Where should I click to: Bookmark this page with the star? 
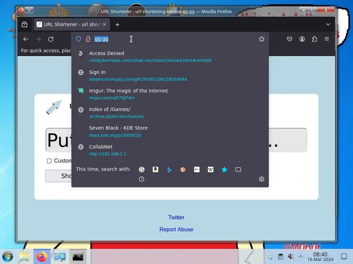point(261,39)
